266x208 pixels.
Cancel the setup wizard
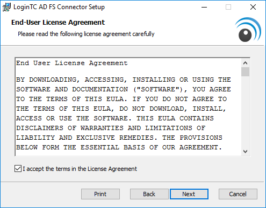click(238, 194)
